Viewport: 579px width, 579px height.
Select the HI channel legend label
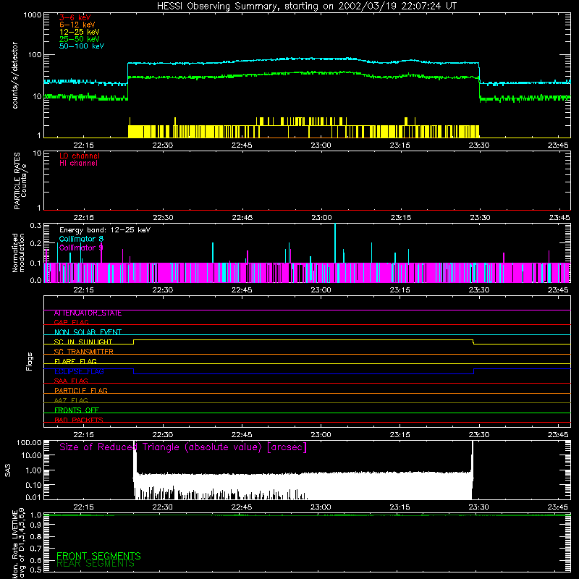(x=78, y=164)
